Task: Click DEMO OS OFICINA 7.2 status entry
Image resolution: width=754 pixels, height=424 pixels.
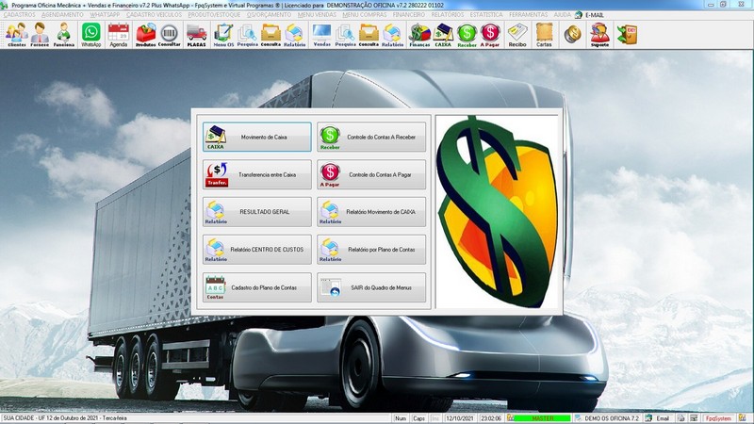Action: (x=611, y=418)
